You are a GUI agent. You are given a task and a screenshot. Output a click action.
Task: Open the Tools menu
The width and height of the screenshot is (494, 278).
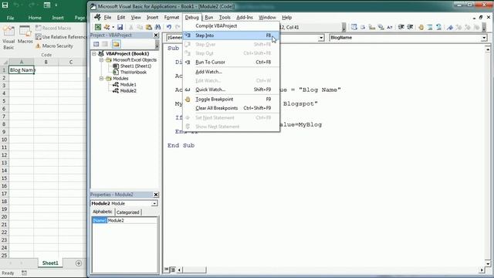click(225, 18)
